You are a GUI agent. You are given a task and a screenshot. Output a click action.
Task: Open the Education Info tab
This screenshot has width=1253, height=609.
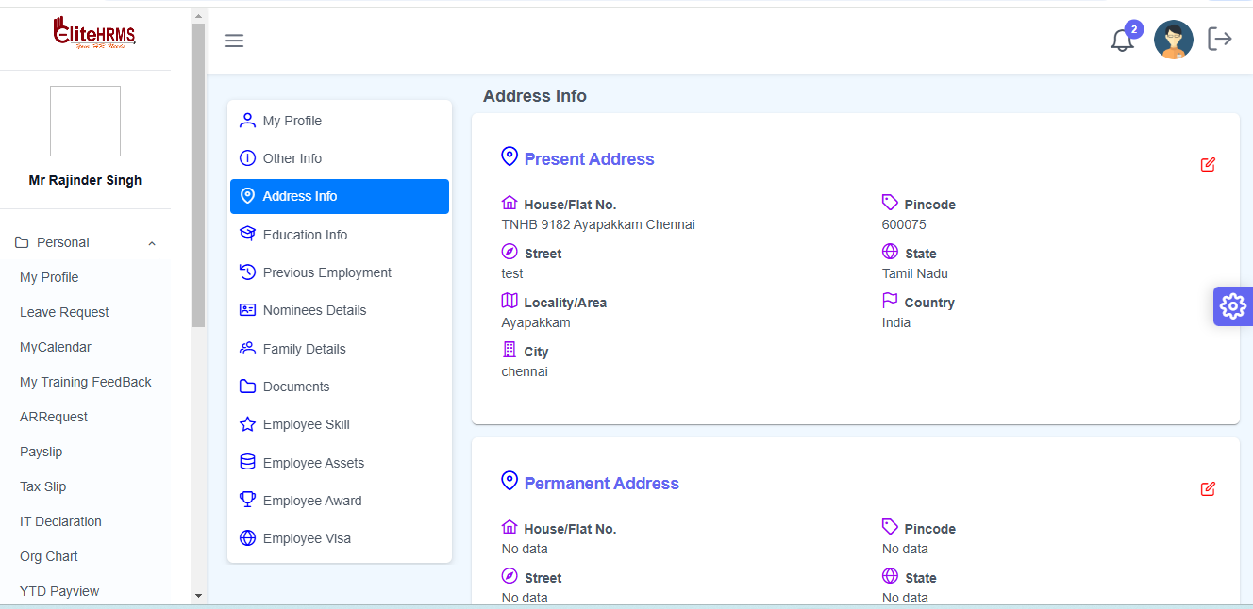[305, 235]
